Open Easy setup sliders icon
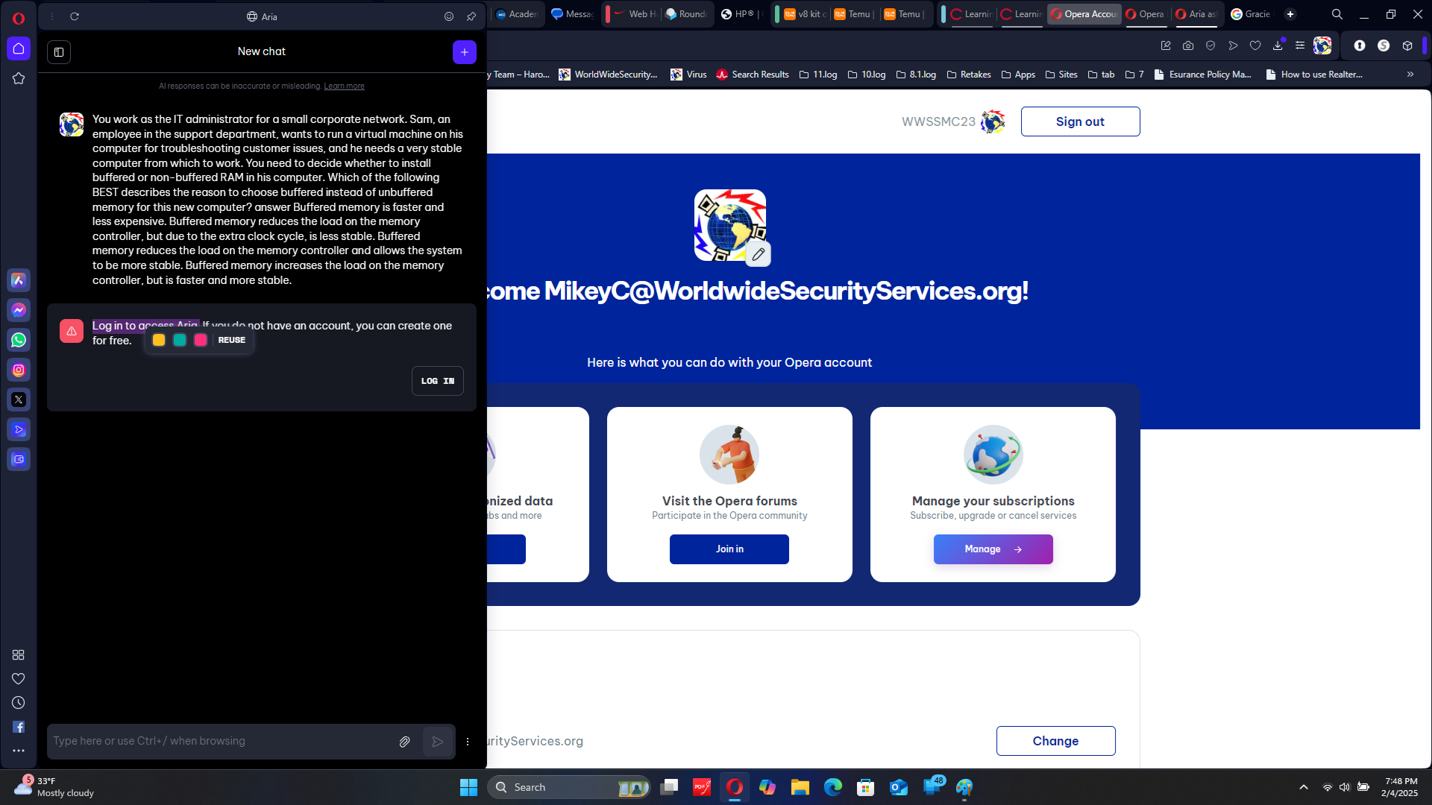1432x805 pixels. click(x=1300, y=45)
